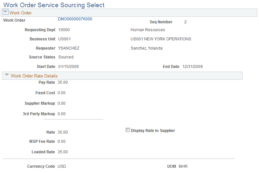The height and width of the screenshot is (173, 259).
Task: Open work order DMO00000076000 link
Action: click(75, 19)
